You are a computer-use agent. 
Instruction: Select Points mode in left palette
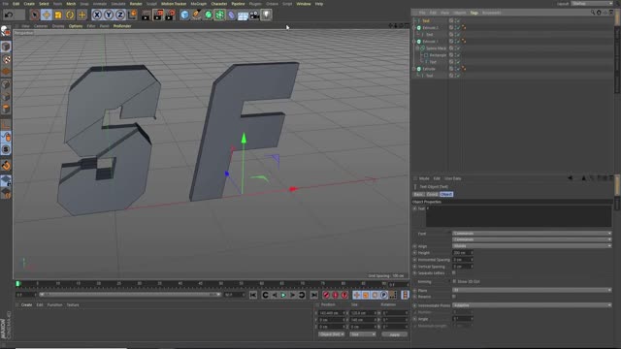[6, 84]
